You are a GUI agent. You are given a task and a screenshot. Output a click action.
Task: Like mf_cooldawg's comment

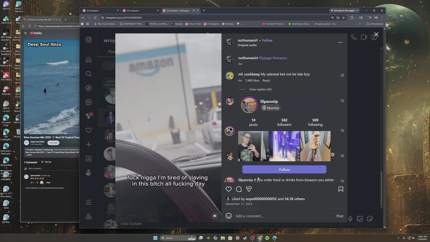tap(342, 75)
